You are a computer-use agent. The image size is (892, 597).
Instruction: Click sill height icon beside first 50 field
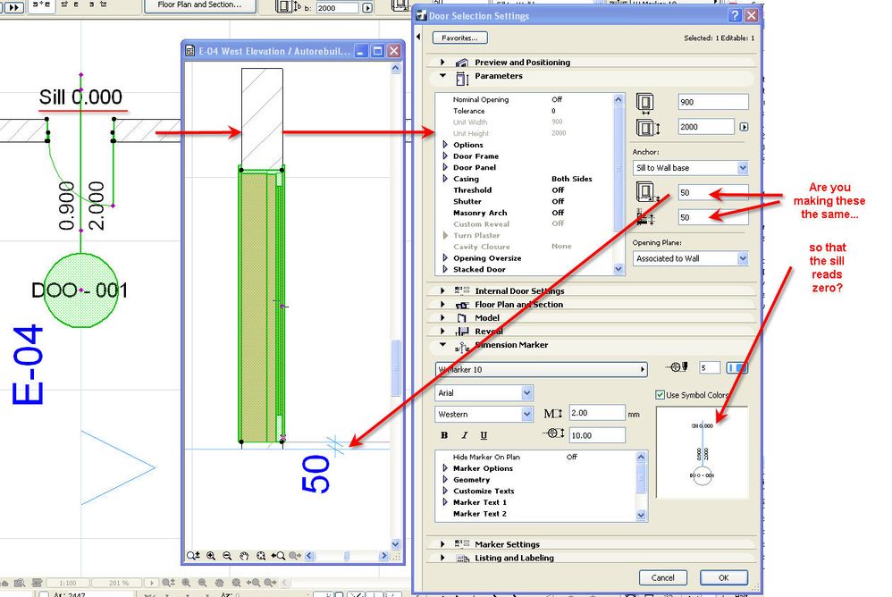(648, 191)
